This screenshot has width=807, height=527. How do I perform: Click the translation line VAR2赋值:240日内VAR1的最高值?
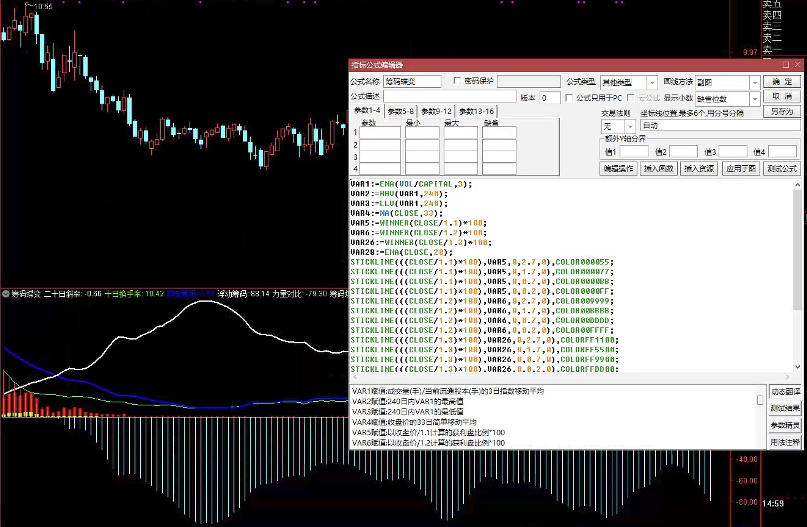coord(408,401)
